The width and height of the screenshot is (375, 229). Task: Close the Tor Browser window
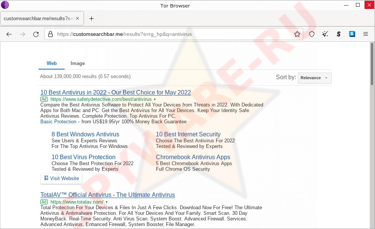pyautogui.click(x=369, y=5)
